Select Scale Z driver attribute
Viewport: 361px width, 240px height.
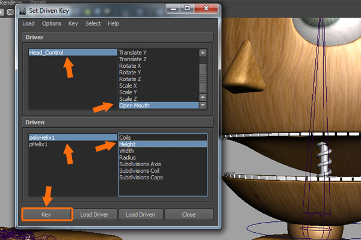158,99
